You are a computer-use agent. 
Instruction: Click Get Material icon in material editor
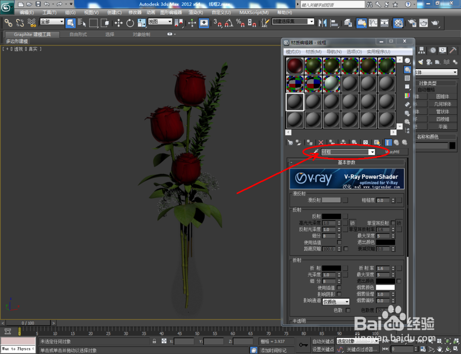tap(290, 142)
